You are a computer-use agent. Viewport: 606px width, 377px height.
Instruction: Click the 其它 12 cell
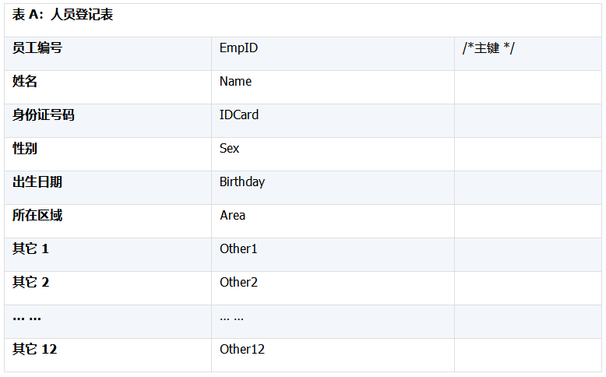pyautogui.click(x=34, y=350)
